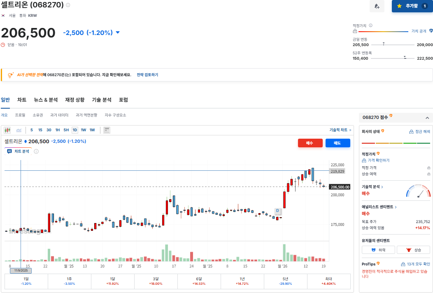The height and width of the screenshot is (293, 433).
Task: Select the 과거 액면분할 sub-tab
Action: click(86, 115)
